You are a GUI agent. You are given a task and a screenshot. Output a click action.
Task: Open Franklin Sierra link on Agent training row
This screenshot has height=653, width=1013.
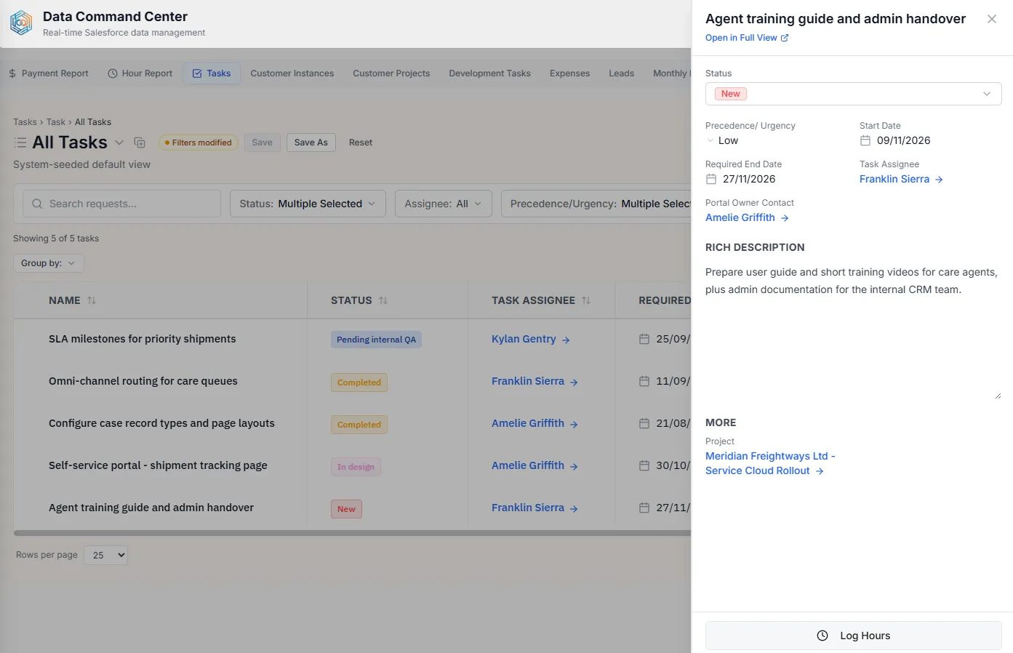[534, 508]
